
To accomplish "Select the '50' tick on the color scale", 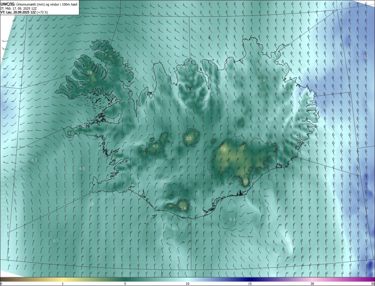I will [x=372, y=284].
